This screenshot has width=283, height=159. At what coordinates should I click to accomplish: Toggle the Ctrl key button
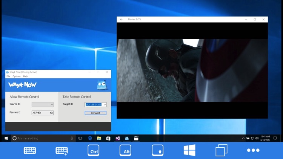pos(94,150)
